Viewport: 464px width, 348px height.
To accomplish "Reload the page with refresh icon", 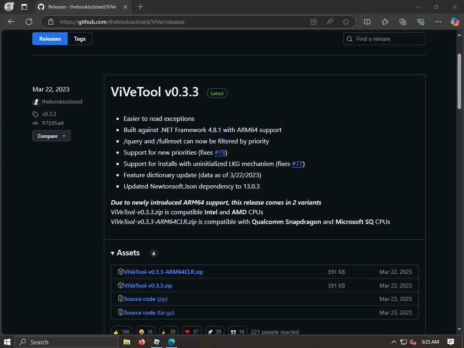I will (x=29, y=22).
